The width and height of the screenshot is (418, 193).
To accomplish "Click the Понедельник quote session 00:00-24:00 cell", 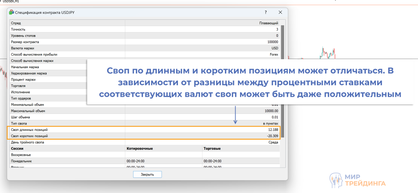I will point(136,161).
